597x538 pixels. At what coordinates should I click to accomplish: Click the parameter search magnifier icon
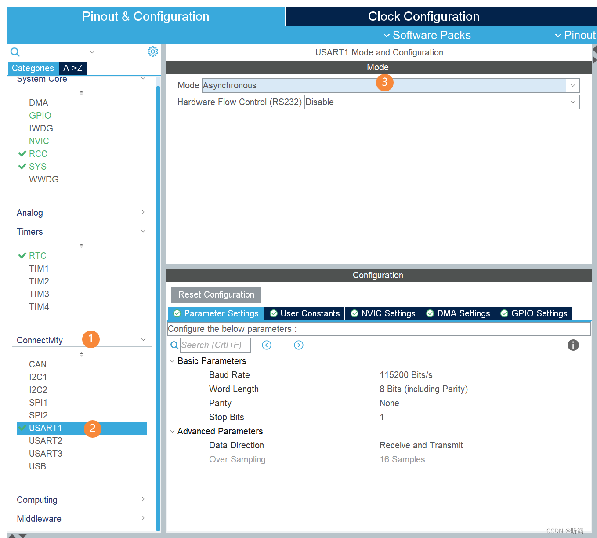pos(174,345)
